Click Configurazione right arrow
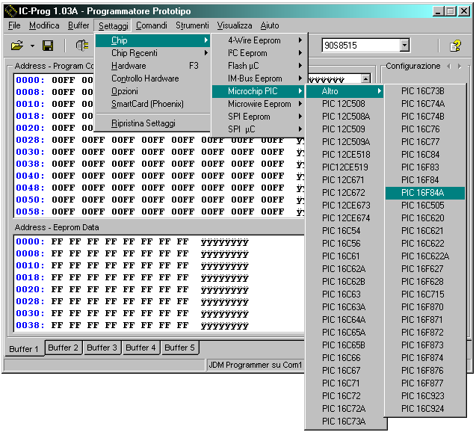The height and width of the screenshot is (432, 476). coord(460,67)
